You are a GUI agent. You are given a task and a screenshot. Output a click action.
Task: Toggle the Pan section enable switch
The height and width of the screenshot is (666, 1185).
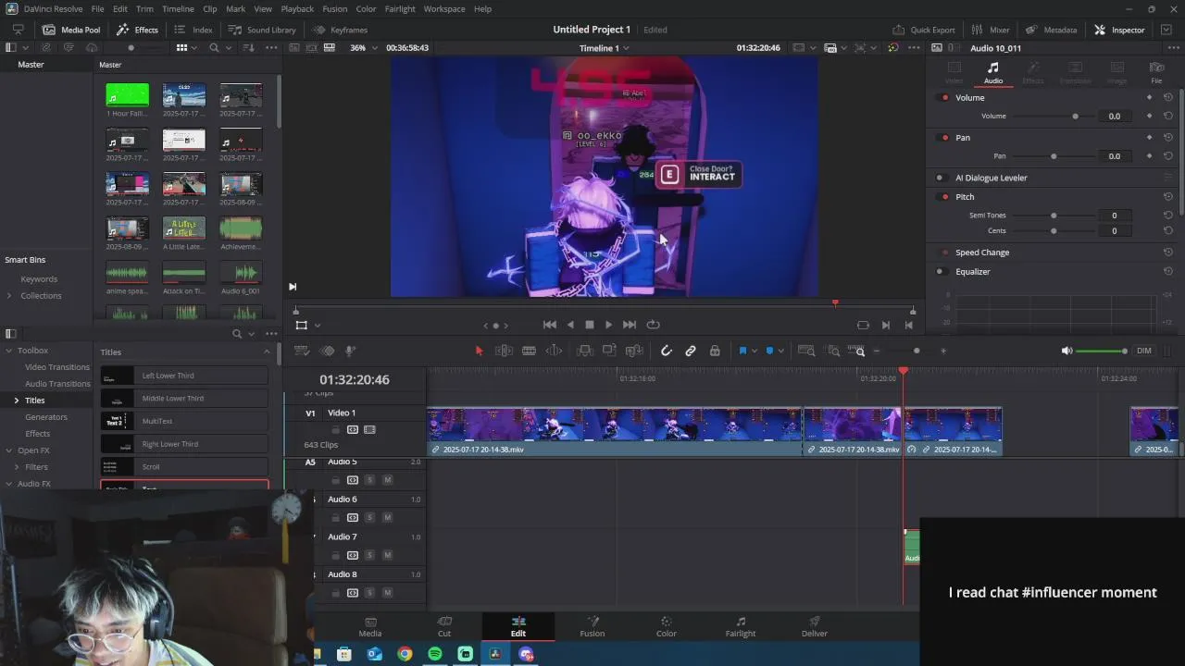(x=944, y=137)
